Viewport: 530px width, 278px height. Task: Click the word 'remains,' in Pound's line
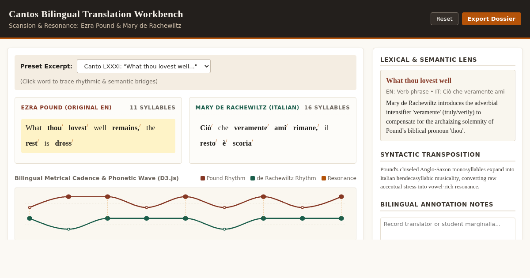click(x=126, y=128)
